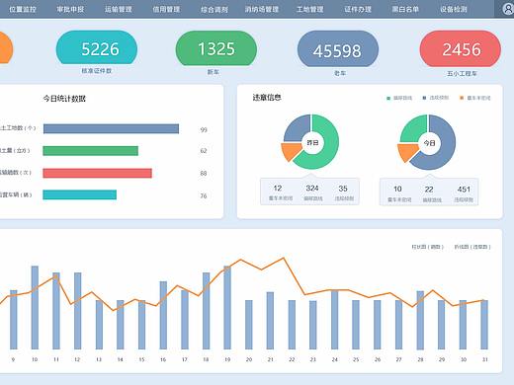This screenshot has height=385, width=514.
Task: Click the 今日统计数据 panel title
Action: tap(64, 99)
